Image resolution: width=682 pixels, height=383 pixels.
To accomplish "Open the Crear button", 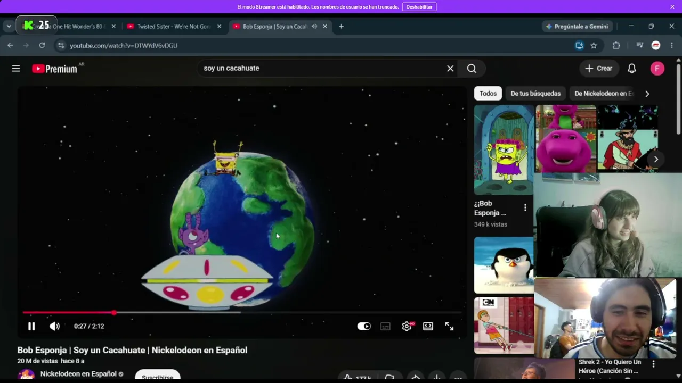I will pyautogui.click(x=598, y=68).
